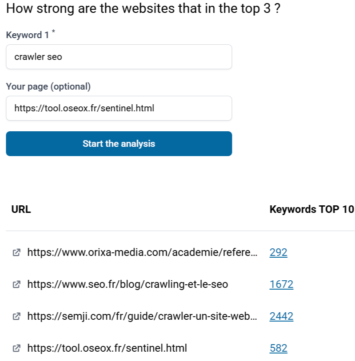Open the 292 keywords link
Screen dimensions: 355x361
click(x=278, y=253)
